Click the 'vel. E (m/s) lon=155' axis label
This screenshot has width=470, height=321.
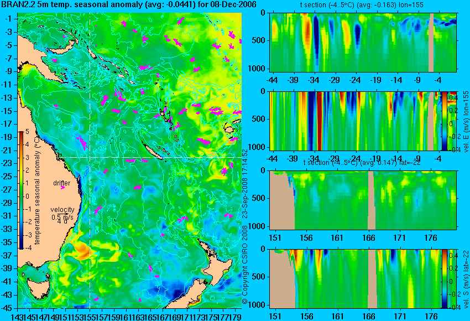(466, 122)
